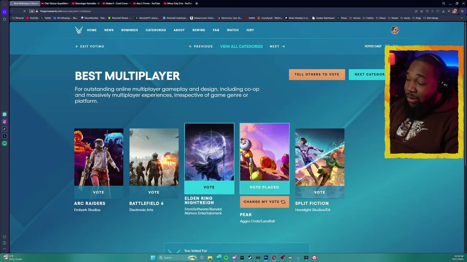Open the REWIND nav item
467x262 pixels.
click(199, 30)
